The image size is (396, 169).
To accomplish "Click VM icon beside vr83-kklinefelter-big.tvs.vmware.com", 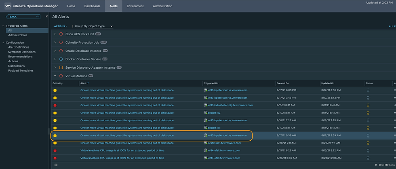I will pos(206,105).
